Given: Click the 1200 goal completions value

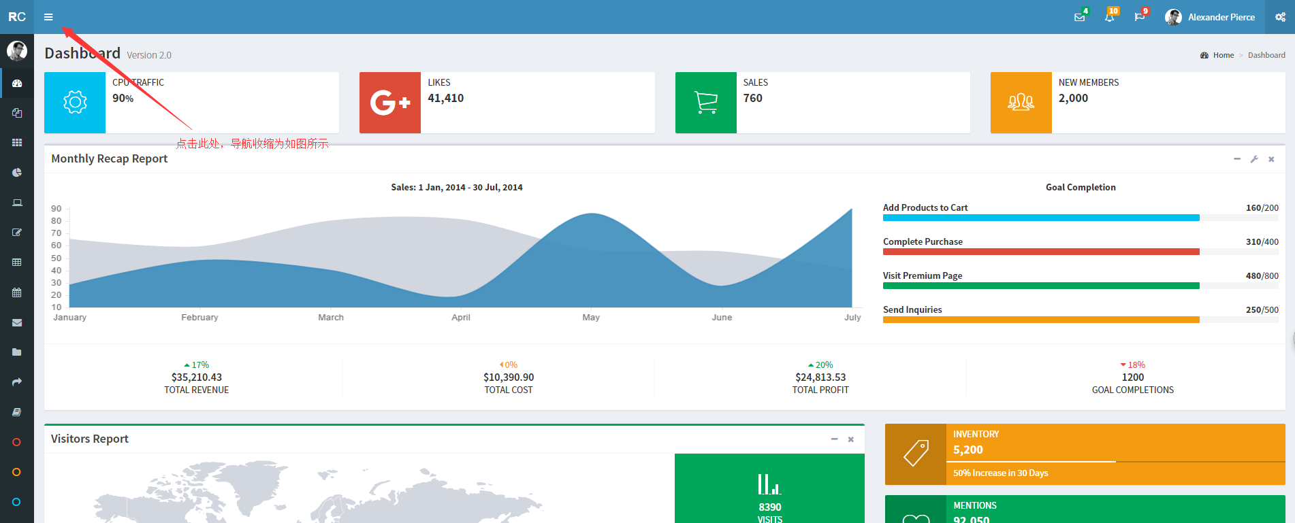Looking at the screenshot, I should [1133, 377].
